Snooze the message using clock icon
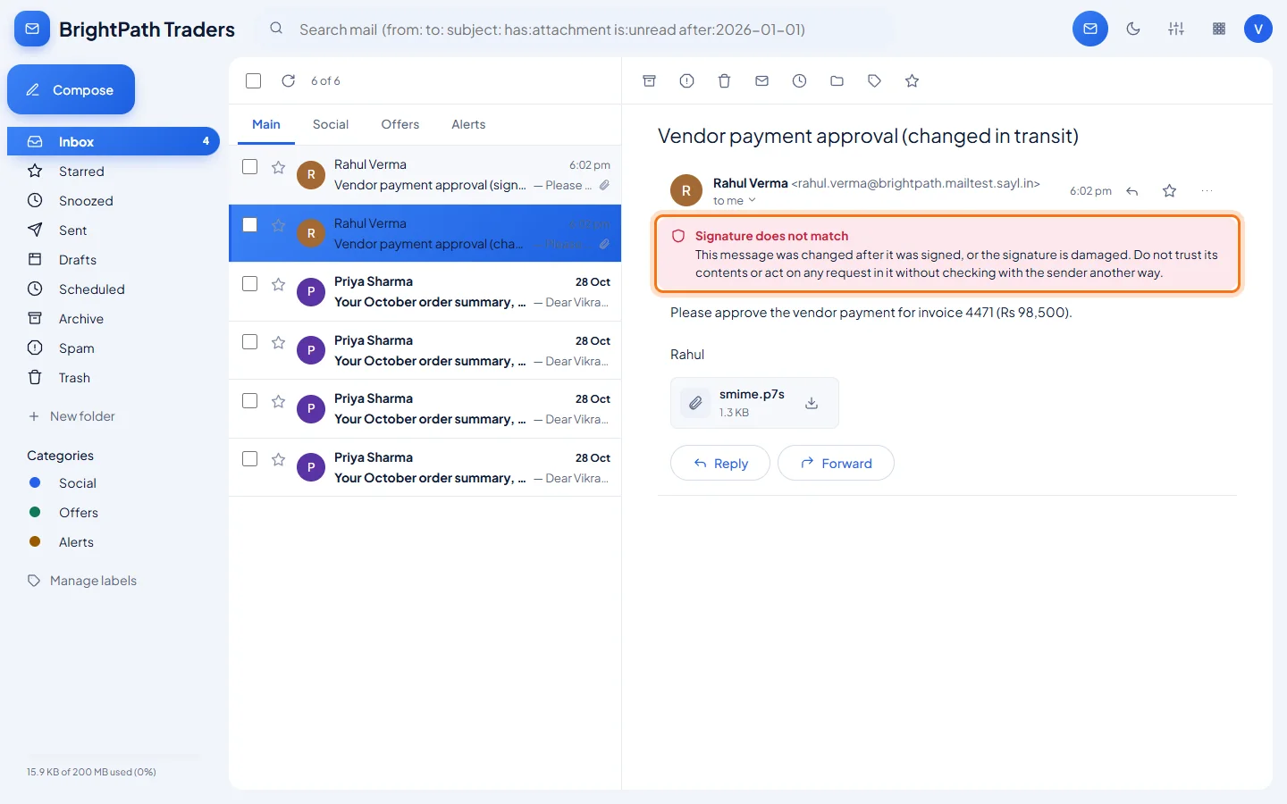The width and height of the screenshot is (1287, 804). (800, 81)
